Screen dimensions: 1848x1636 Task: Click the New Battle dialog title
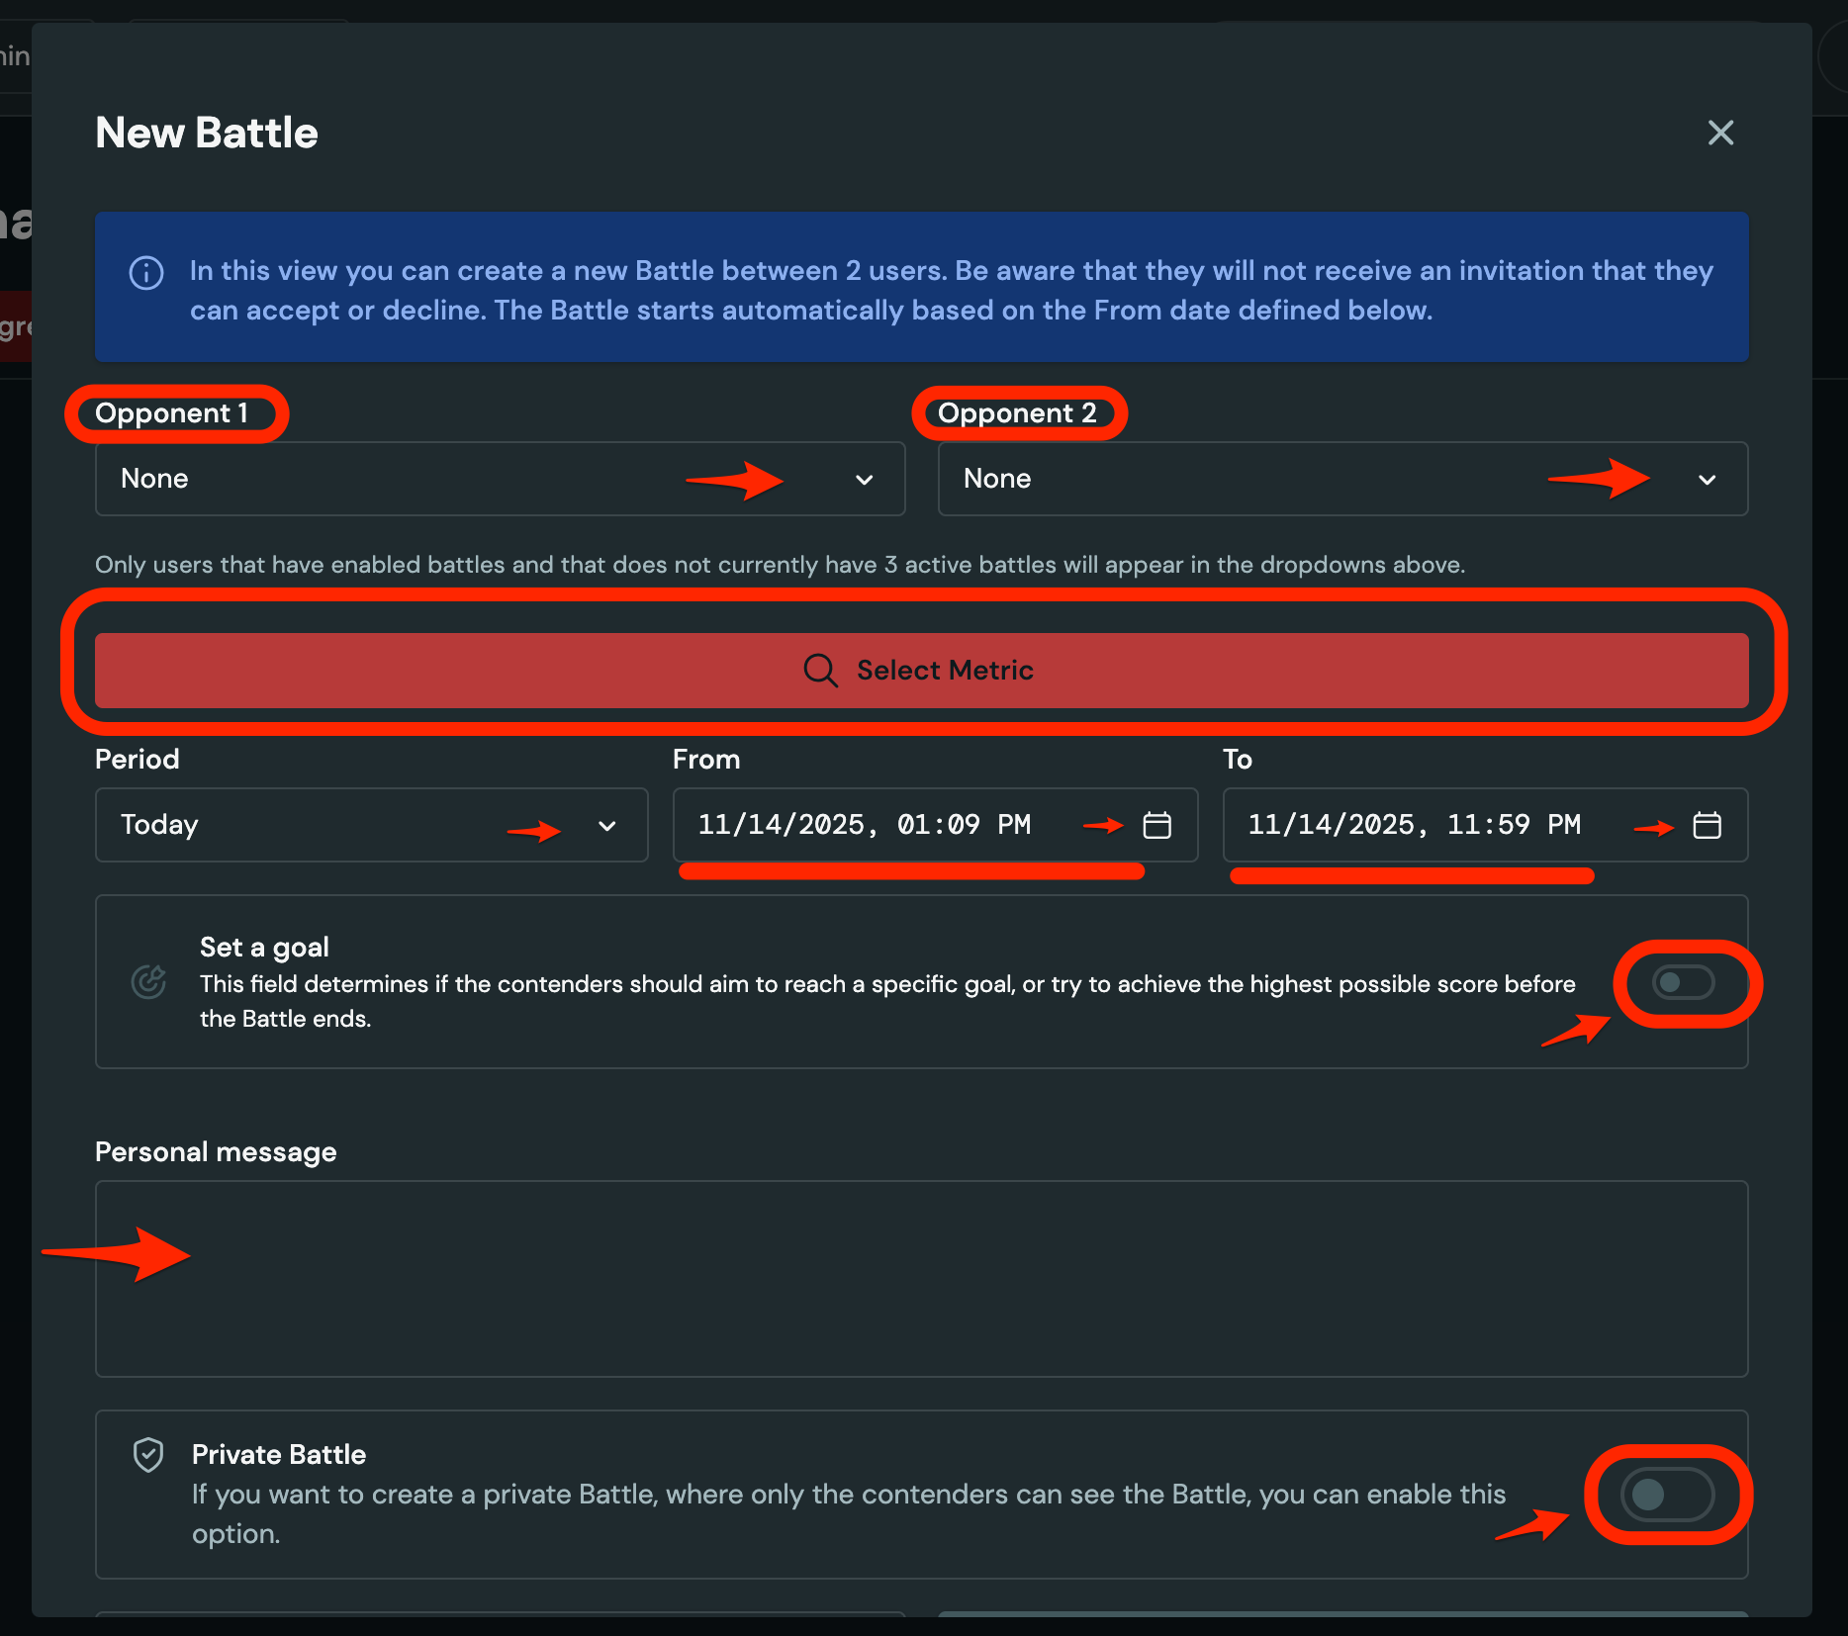[207, 133]
